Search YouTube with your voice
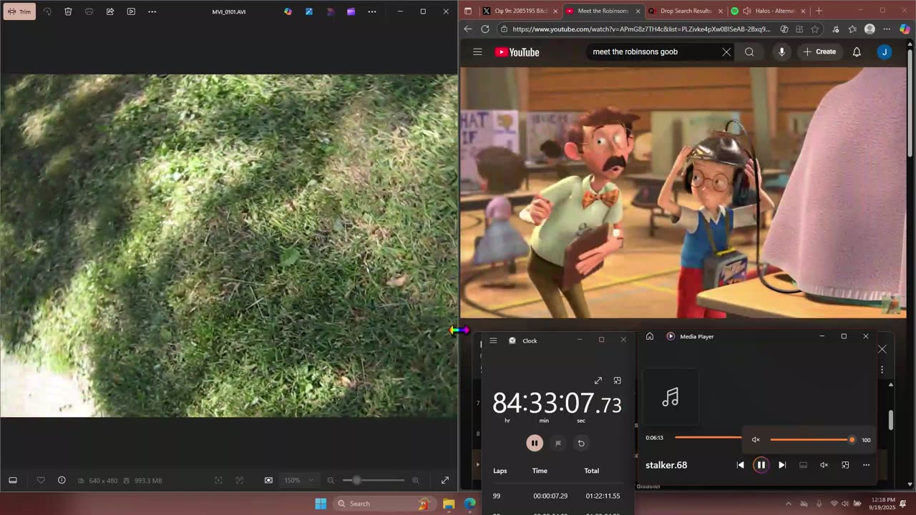The width and height of the screenshot is (916, 515). coord(781,51)
